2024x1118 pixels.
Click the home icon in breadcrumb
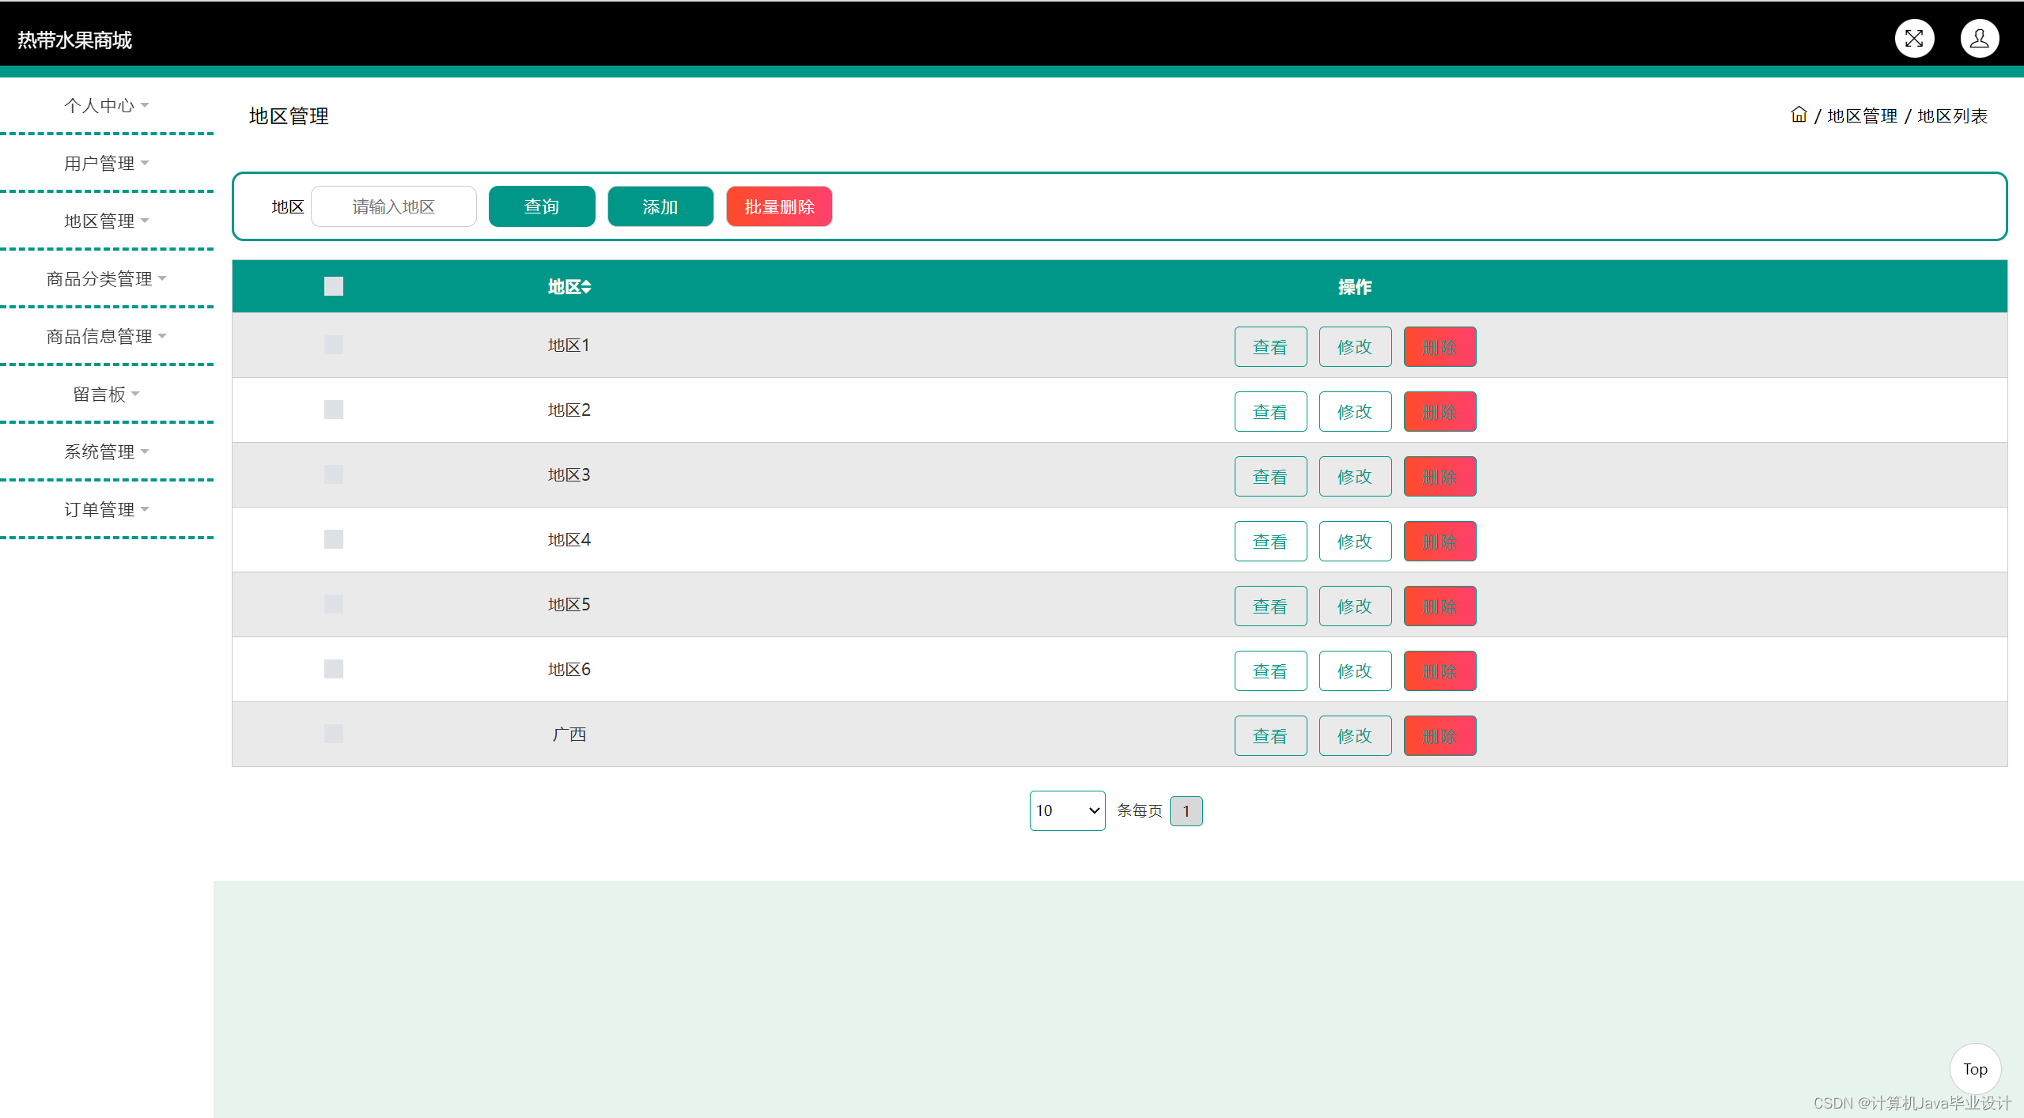click(1798, 115)
